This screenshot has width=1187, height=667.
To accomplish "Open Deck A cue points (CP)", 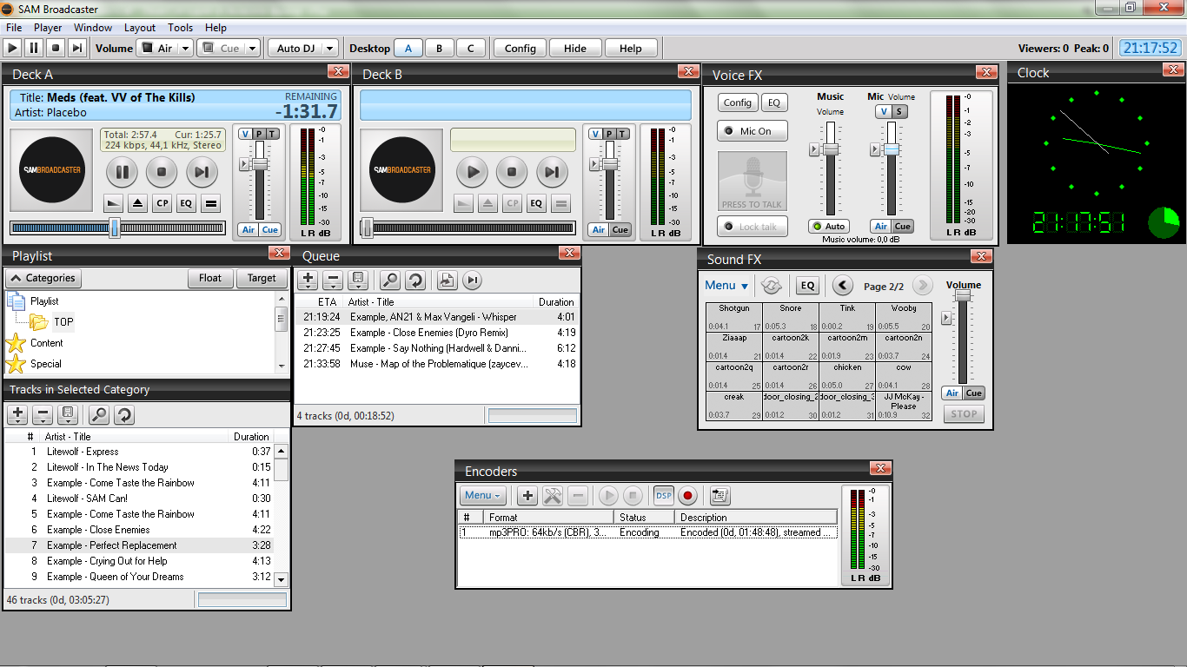I will 162,204.
